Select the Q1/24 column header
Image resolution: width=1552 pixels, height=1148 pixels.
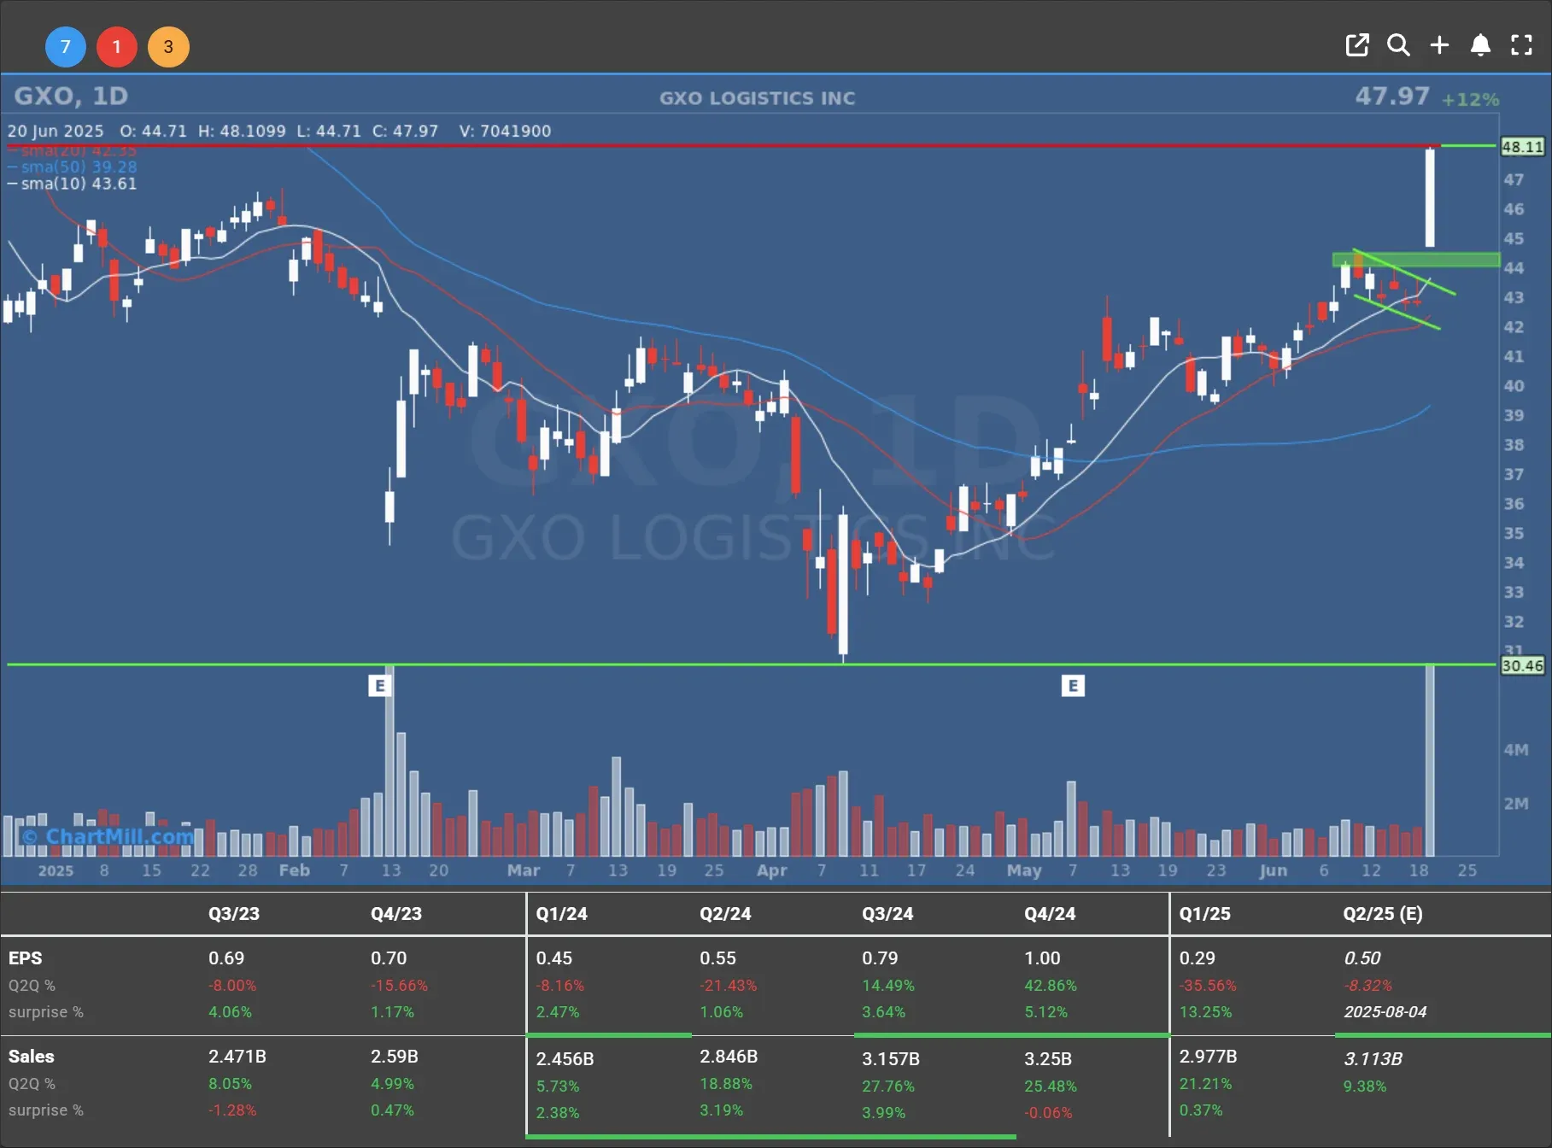click(562, 913)
